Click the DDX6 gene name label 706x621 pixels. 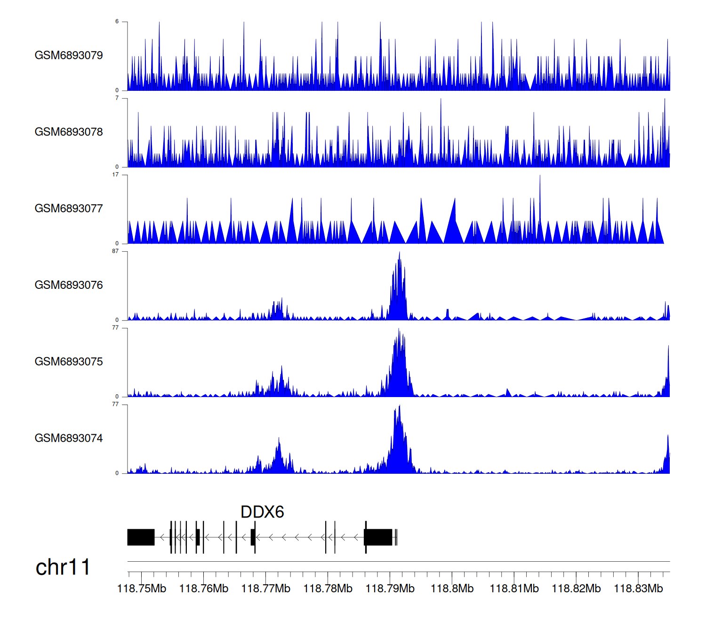262,512
